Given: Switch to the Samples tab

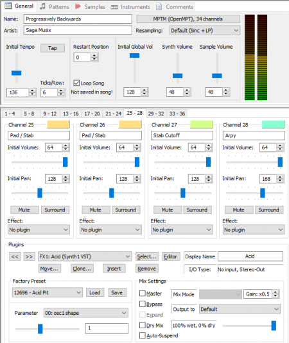Looking at the screenshot, I should 90,7.
